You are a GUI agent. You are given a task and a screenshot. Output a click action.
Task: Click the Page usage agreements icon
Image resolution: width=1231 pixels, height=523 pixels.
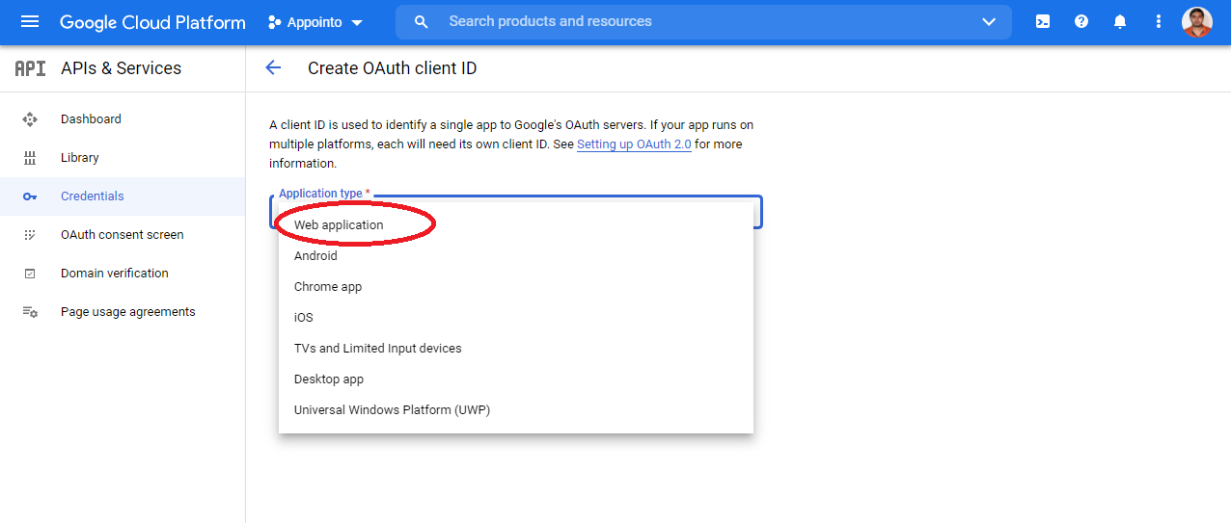(x=30, y=312)
